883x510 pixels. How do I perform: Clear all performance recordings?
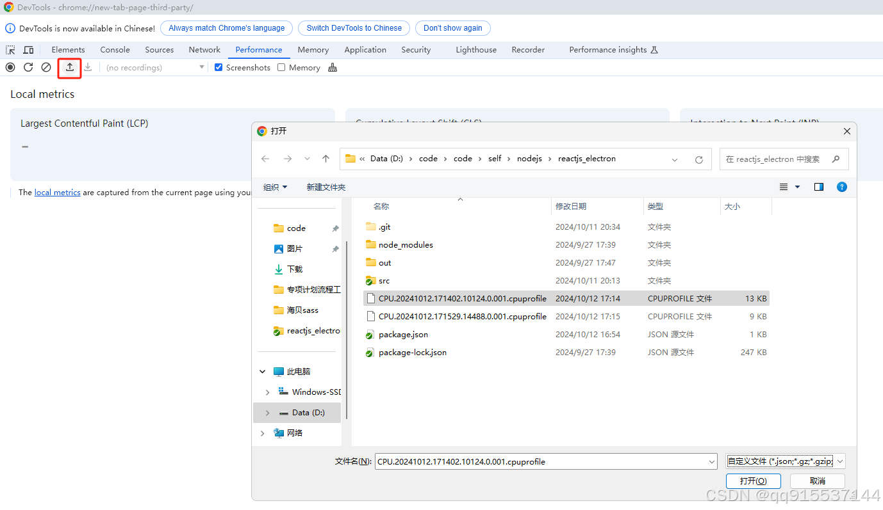45,67
